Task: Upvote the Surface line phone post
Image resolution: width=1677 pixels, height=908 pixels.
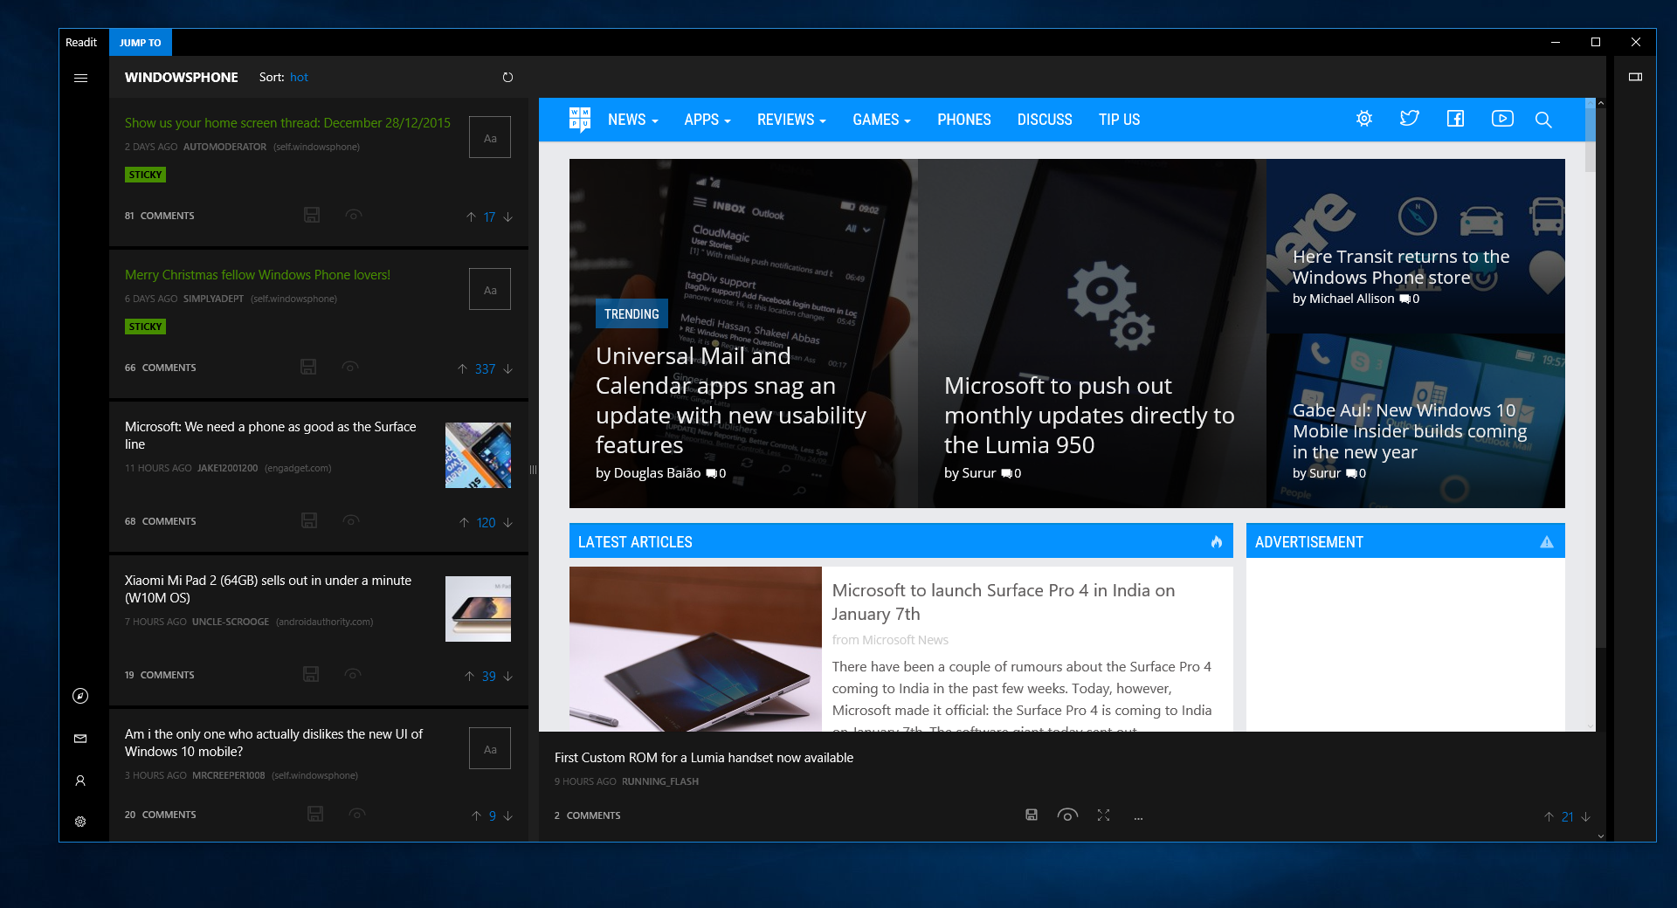Action: click(464, 522)
